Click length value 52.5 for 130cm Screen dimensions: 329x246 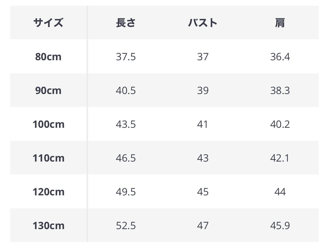click(x=126, y=226)
